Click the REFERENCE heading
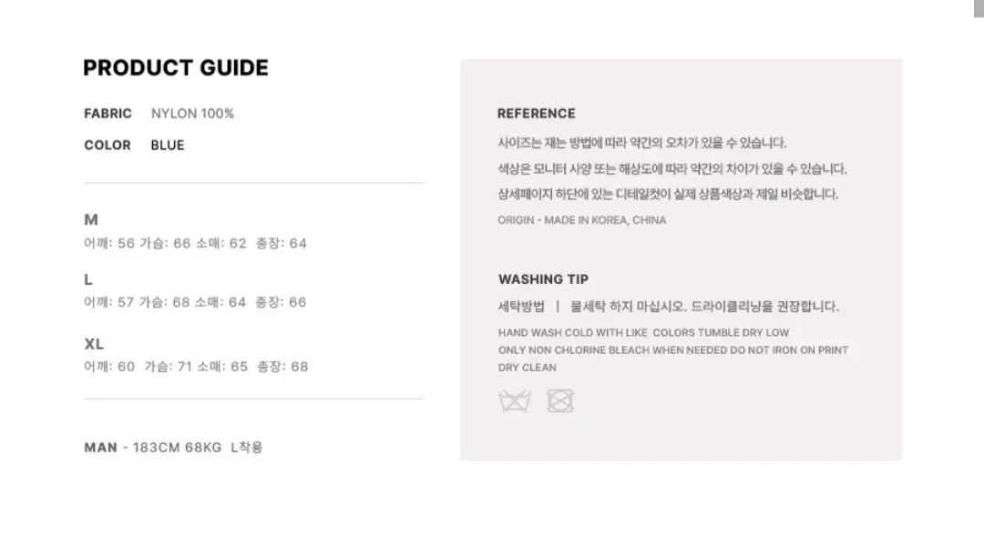The image size is (984, 536). pos(537,114)
